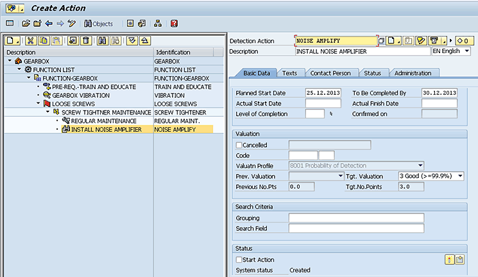Viewport: 478px width, 277px height.
Task: Click the Copy icon in tree toolbar
Action: (x=44, y=40)
